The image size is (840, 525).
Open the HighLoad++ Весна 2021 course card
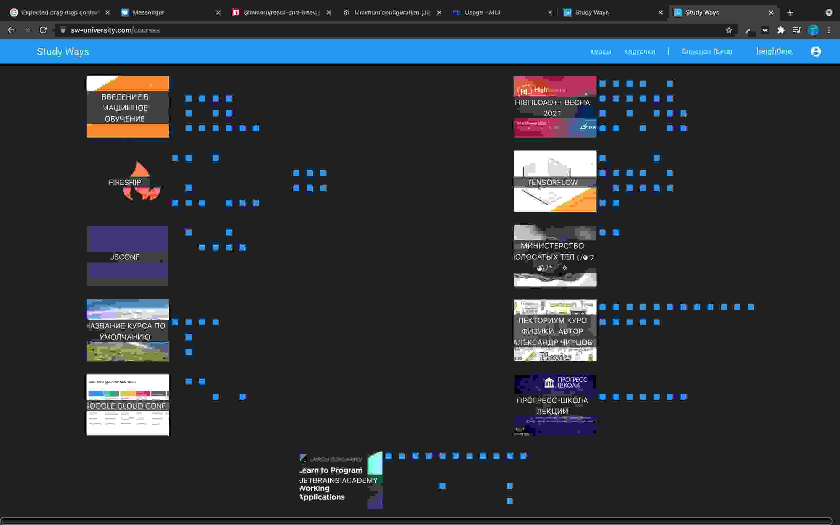point(555,107)
